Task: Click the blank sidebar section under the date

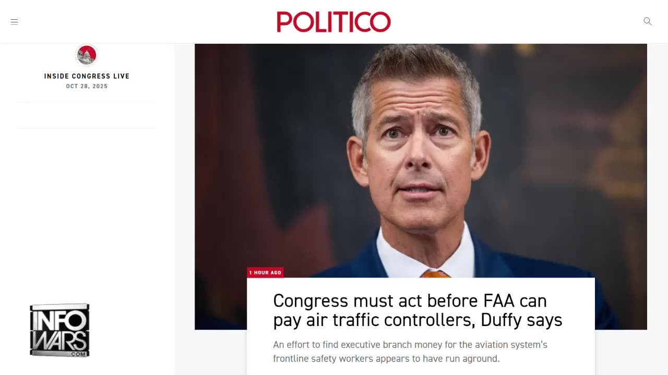Action: tap(87, 115)
